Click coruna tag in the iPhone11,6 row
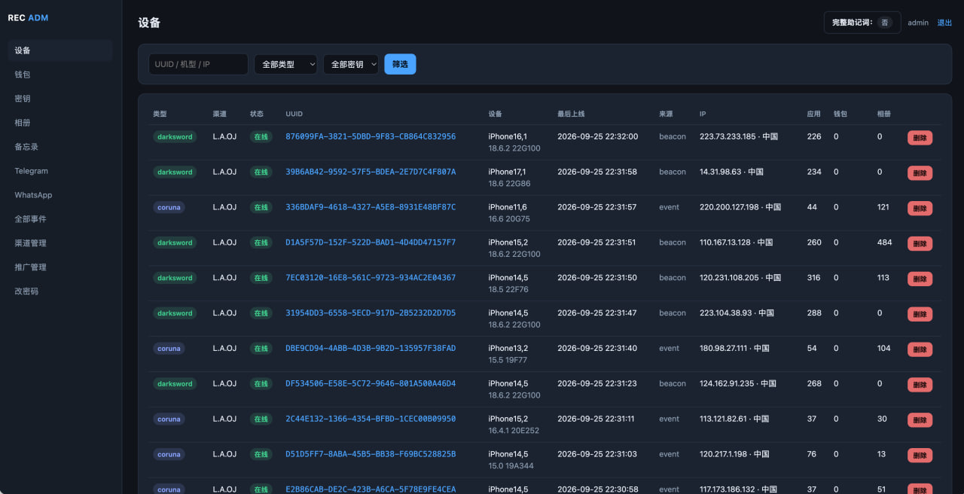The height and width of the screenshot is (494, 964). 169,207
